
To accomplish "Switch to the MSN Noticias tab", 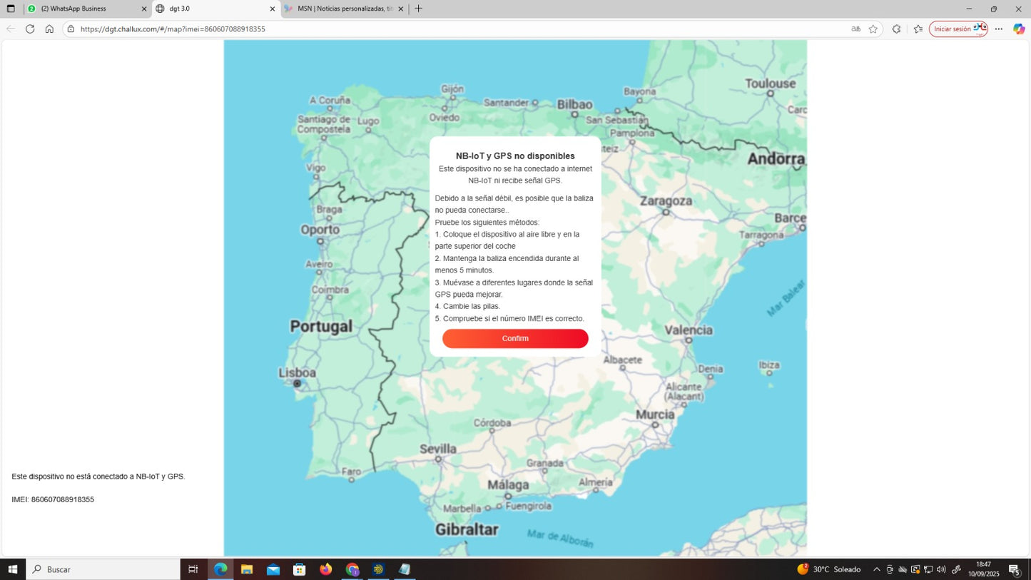I will pos(342,9).
